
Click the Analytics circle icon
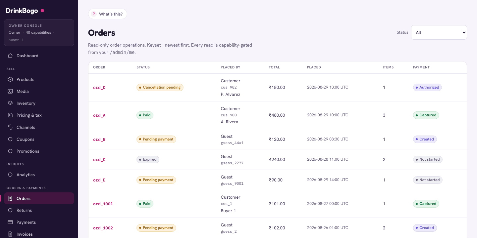click(x=10, y=175)
